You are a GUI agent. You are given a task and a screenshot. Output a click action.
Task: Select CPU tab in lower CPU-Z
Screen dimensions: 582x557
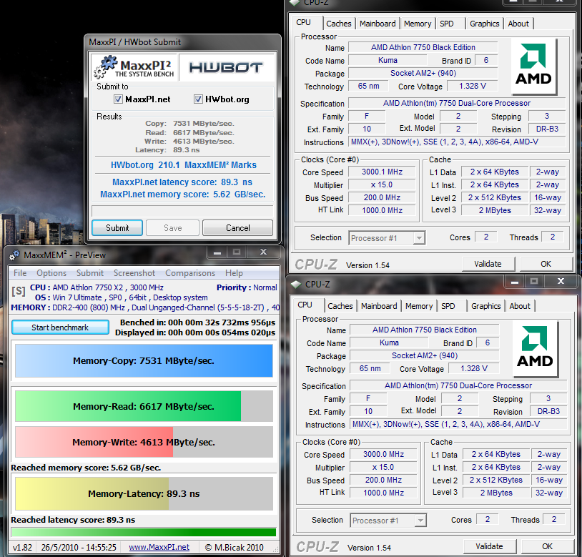305,305
